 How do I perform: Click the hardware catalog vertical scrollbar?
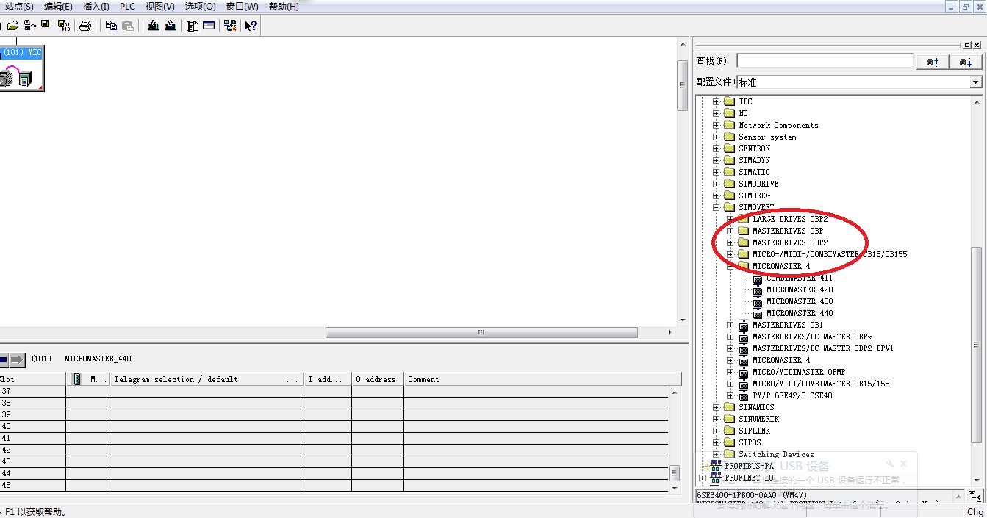tap(977, 345)
